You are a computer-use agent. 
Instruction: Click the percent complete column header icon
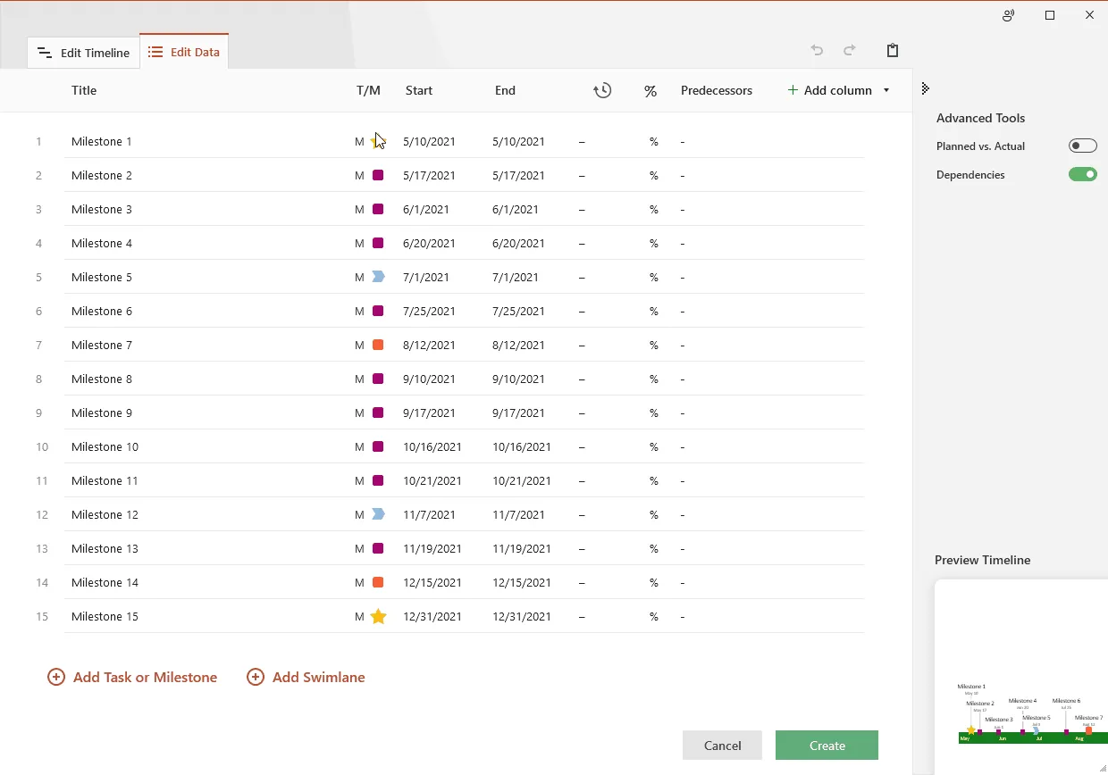click(651, 91)
